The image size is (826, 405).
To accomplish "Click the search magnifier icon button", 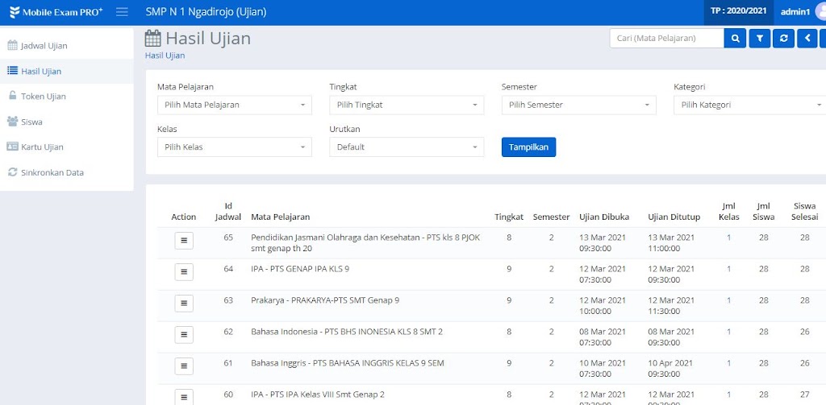I will click(x=735, y=39).
